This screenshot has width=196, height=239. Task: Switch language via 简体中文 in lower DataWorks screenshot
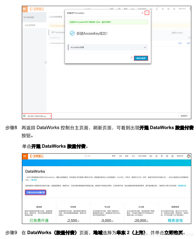pyautogui.click(x=180, y=156)
